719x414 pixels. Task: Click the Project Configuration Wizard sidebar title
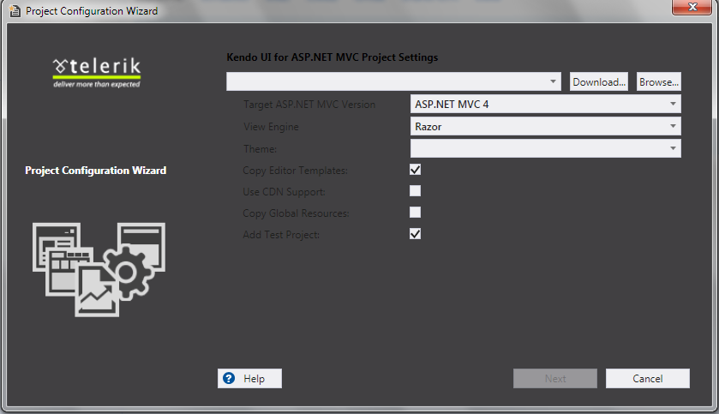pos(96,171)
